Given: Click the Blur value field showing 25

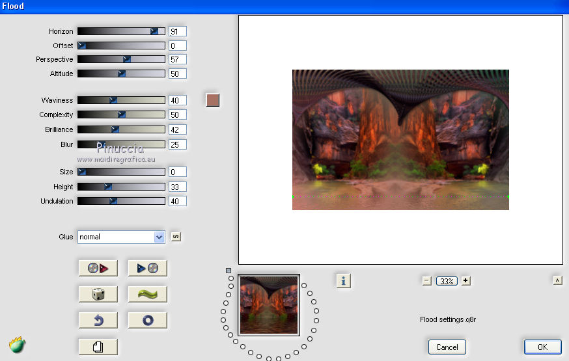Looking at the screenshot, I should [178, 144].
